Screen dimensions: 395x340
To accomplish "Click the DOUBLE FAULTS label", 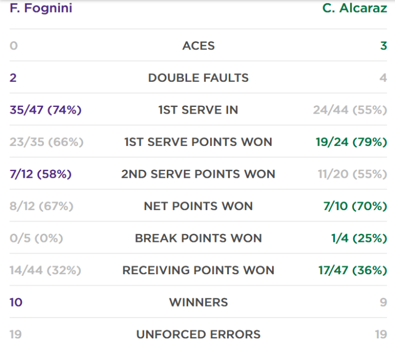I will tap(198, 78).
